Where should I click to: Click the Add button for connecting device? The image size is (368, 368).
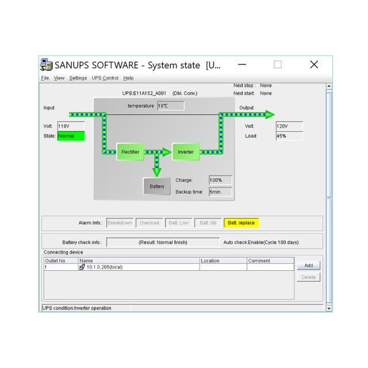pyautogui.click(x=308, y=266)
